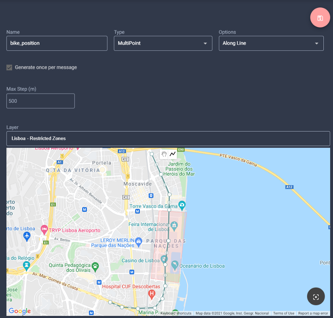
Task: Click the TRYP Lisboa Aeroporto hotel marker
Action: coord(44,230)
